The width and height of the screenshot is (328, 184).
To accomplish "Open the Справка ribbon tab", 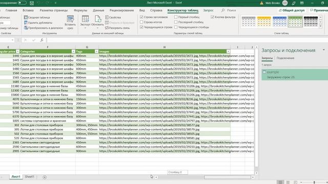I will point(156,10).
